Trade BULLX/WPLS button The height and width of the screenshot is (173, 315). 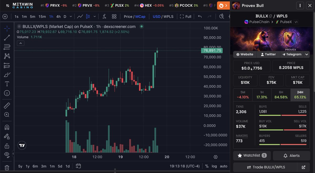pyautogui.click(x=265, y=167)
